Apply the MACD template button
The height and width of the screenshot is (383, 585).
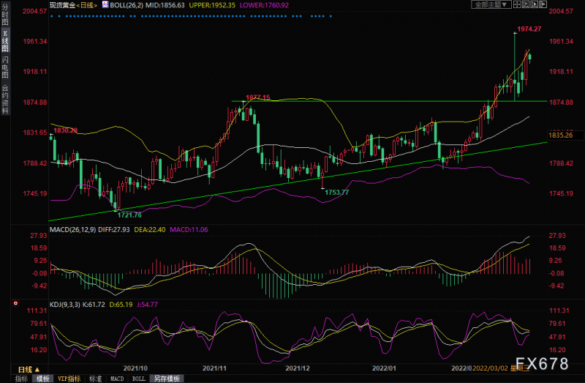coord(117,379)
